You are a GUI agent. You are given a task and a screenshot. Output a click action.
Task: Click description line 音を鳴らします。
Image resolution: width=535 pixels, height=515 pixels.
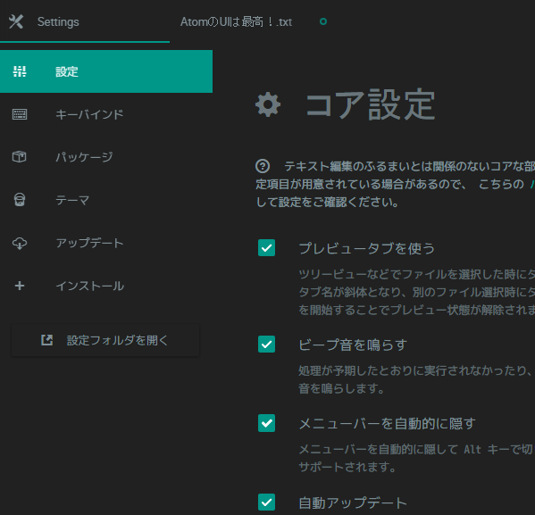click(x=341, y=388)
